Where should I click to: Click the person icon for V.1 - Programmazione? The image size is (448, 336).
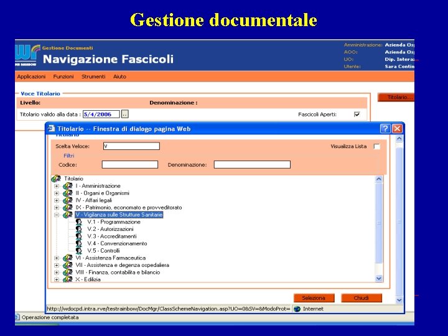[x=79, y=222]
